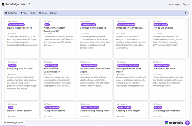Click the Sign in link
192x126 pixels.
click(186, 4)
